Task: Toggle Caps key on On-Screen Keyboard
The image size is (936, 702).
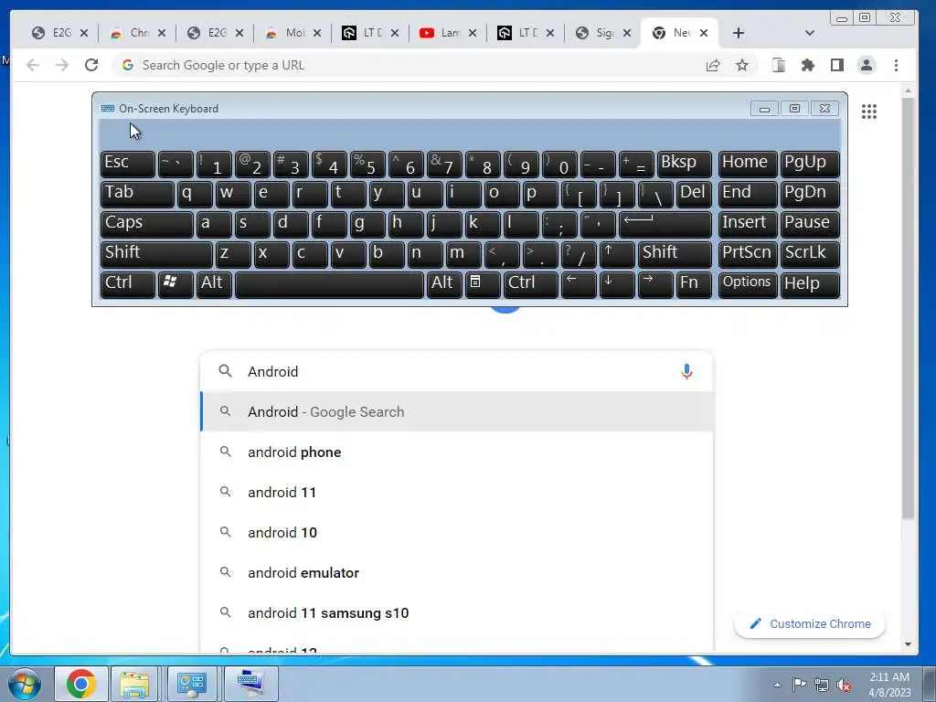Action: coord(147,224)
